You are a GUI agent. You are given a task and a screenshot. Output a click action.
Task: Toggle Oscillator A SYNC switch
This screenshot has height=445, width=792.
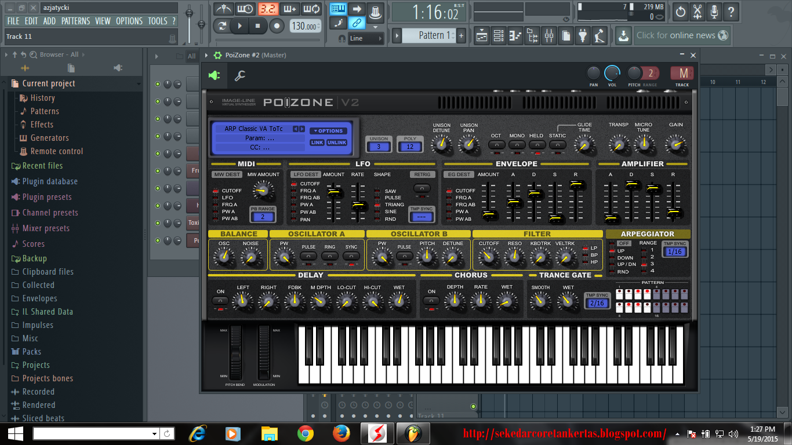[351, 256]
